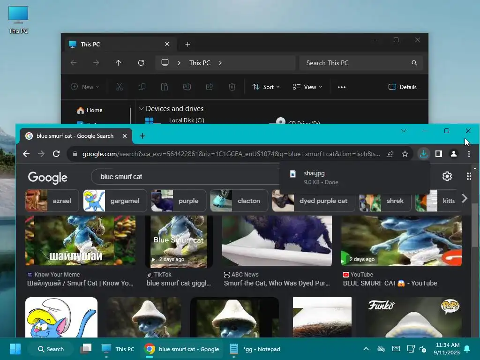480x360 pixels.
Task: Expand the New dropdown in File Explorer
Action: tap(85, 87)
